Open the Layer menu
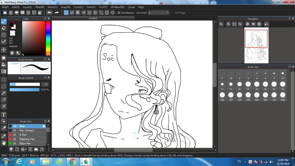The width and height of the screenshot is (295, 166). (27, 7)
